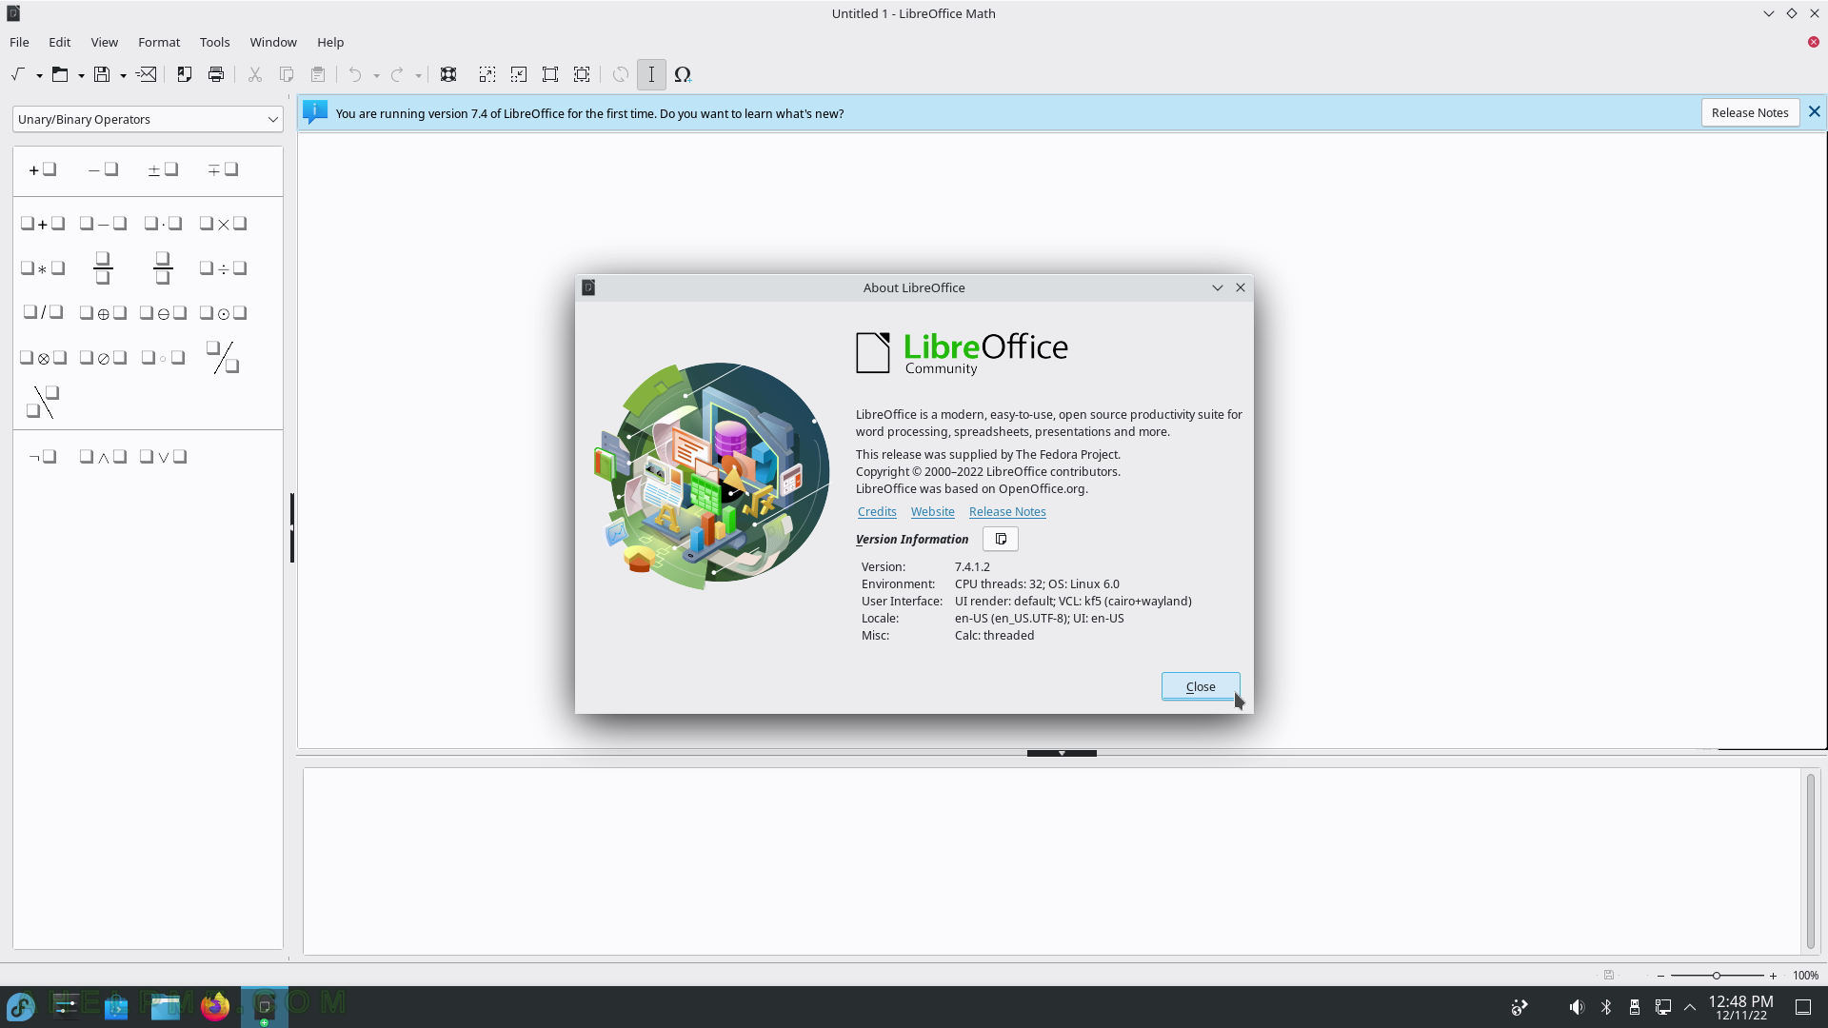Open the Format menu
The image size is (1828, 1028).
tap(159, 42)
